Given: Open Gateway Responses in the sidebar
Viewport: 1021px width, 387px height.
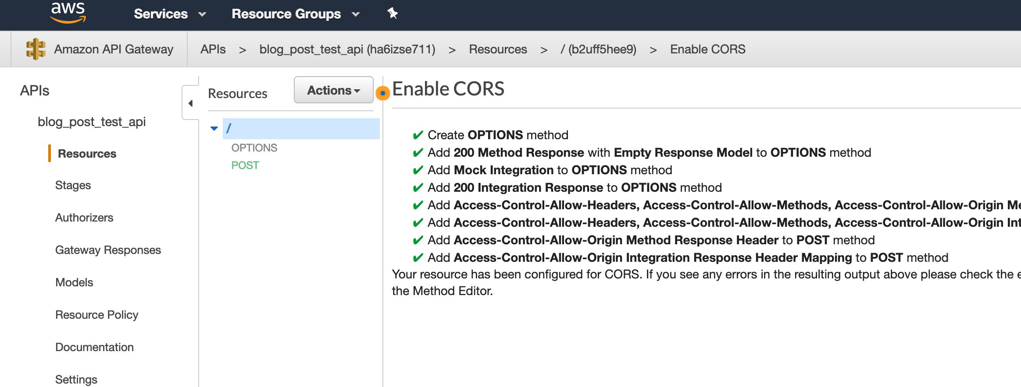Looking at the screenshot, I should pyautogui.click(x=108, y=250).
